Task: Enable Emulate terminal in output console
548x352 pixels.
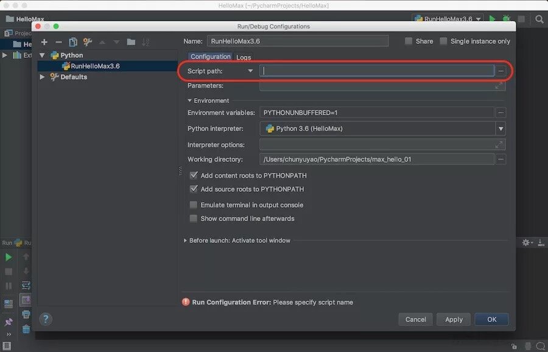Action: [x=193, y=205]
